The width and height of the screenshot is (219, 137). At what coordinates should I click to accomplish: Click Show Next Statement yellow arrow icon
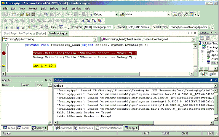pyautogui.click(x=29, y=27)
